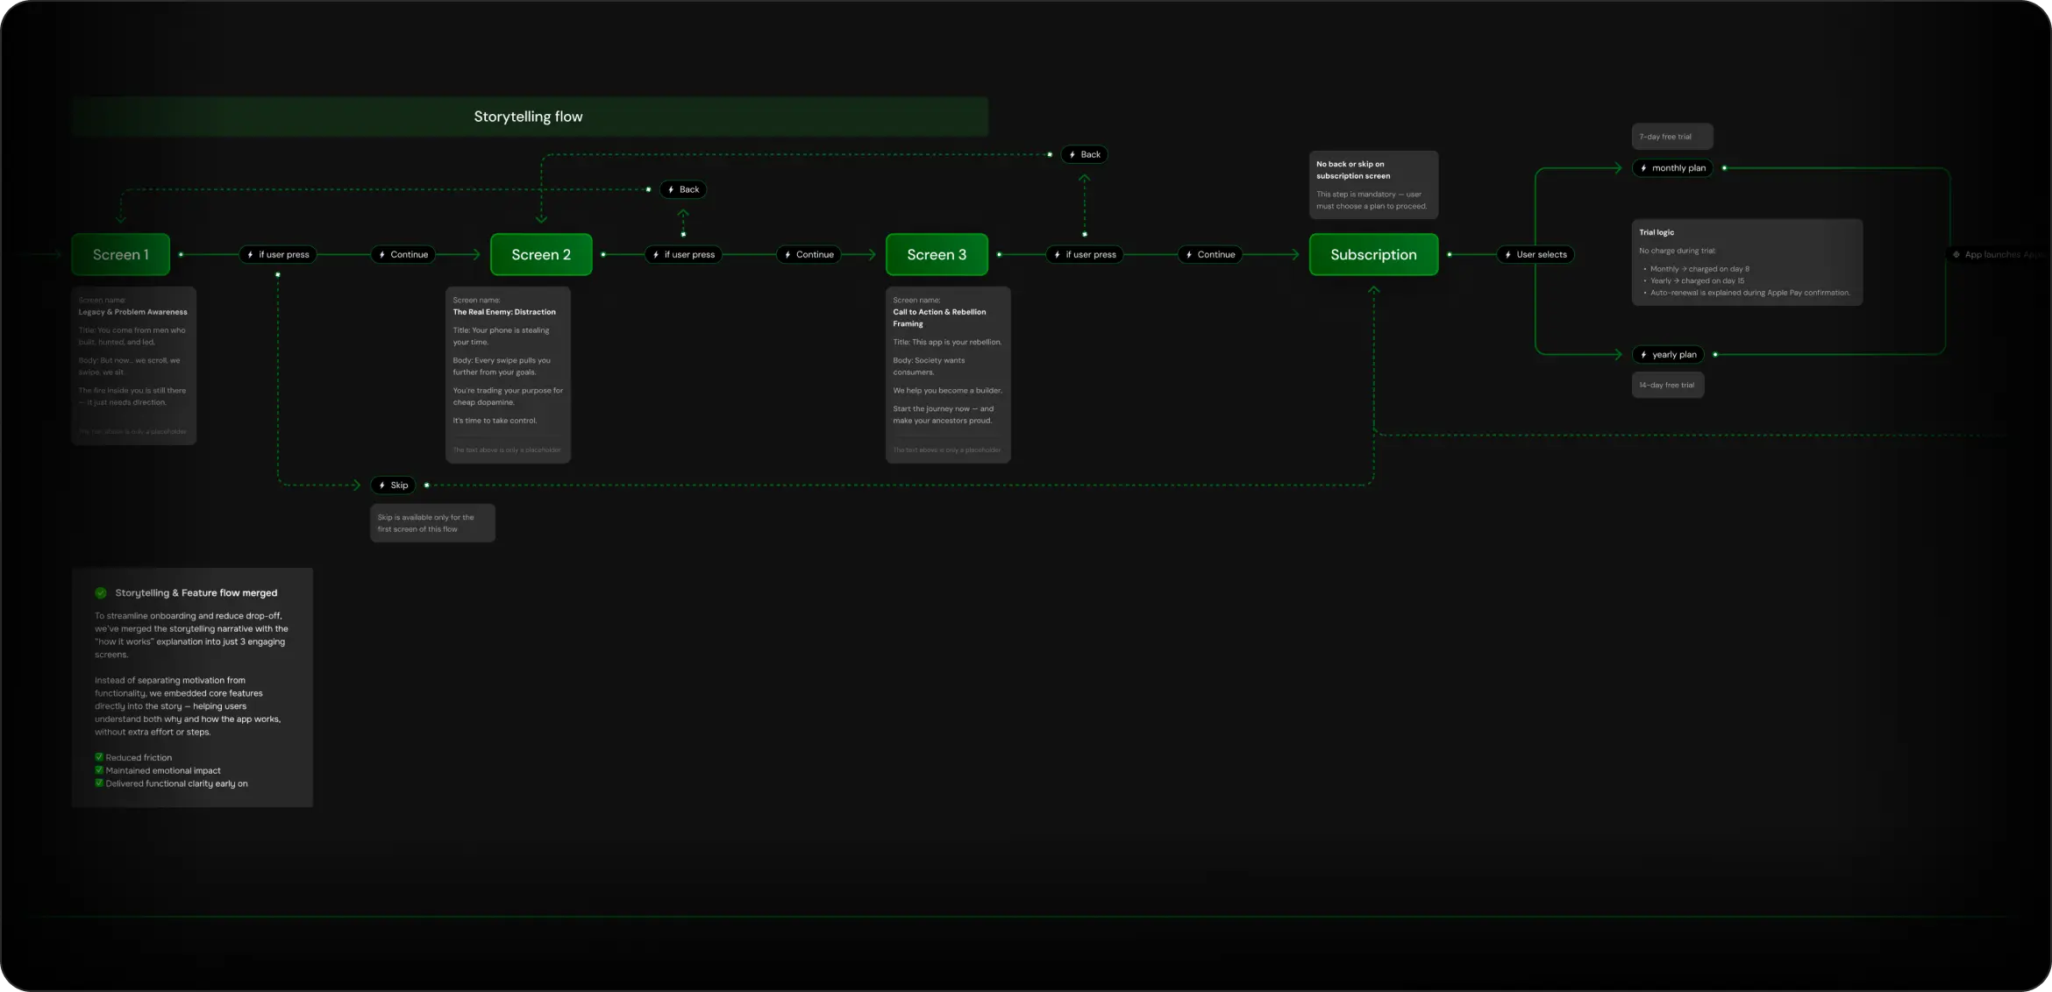The image size is (2052, 992).
Task: Open the Trial logic note card
Action: tap(1746, 262)
